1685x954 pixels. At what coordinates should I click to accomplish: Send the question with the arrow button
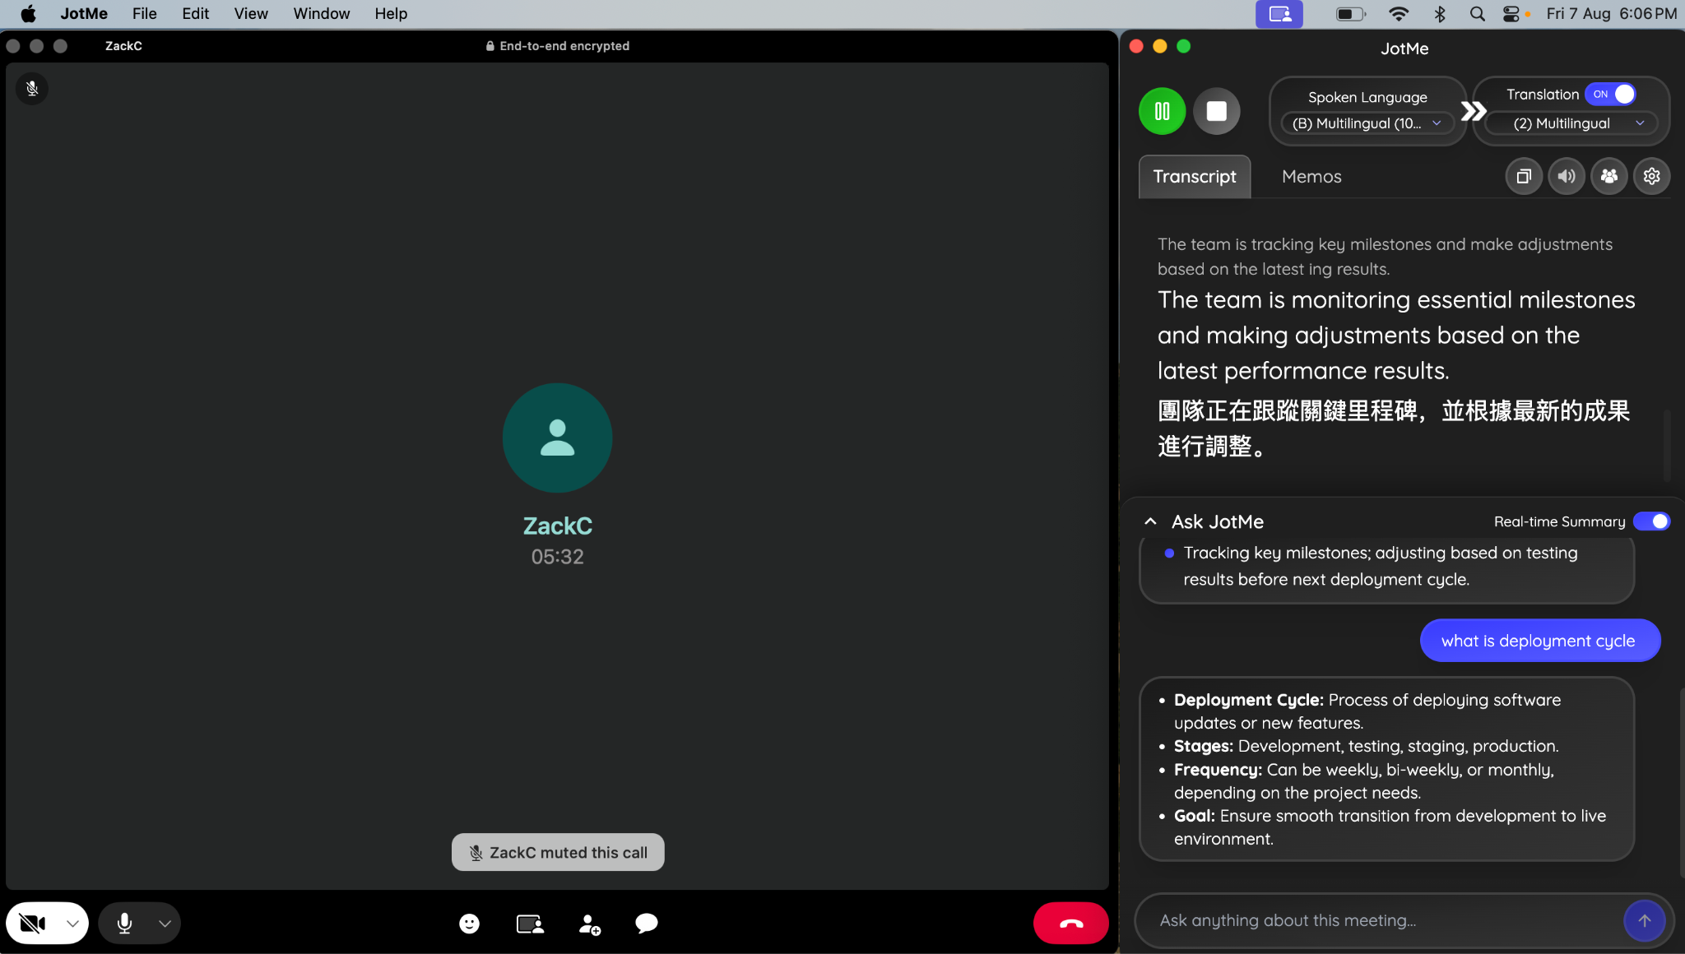pos(1645,920)
